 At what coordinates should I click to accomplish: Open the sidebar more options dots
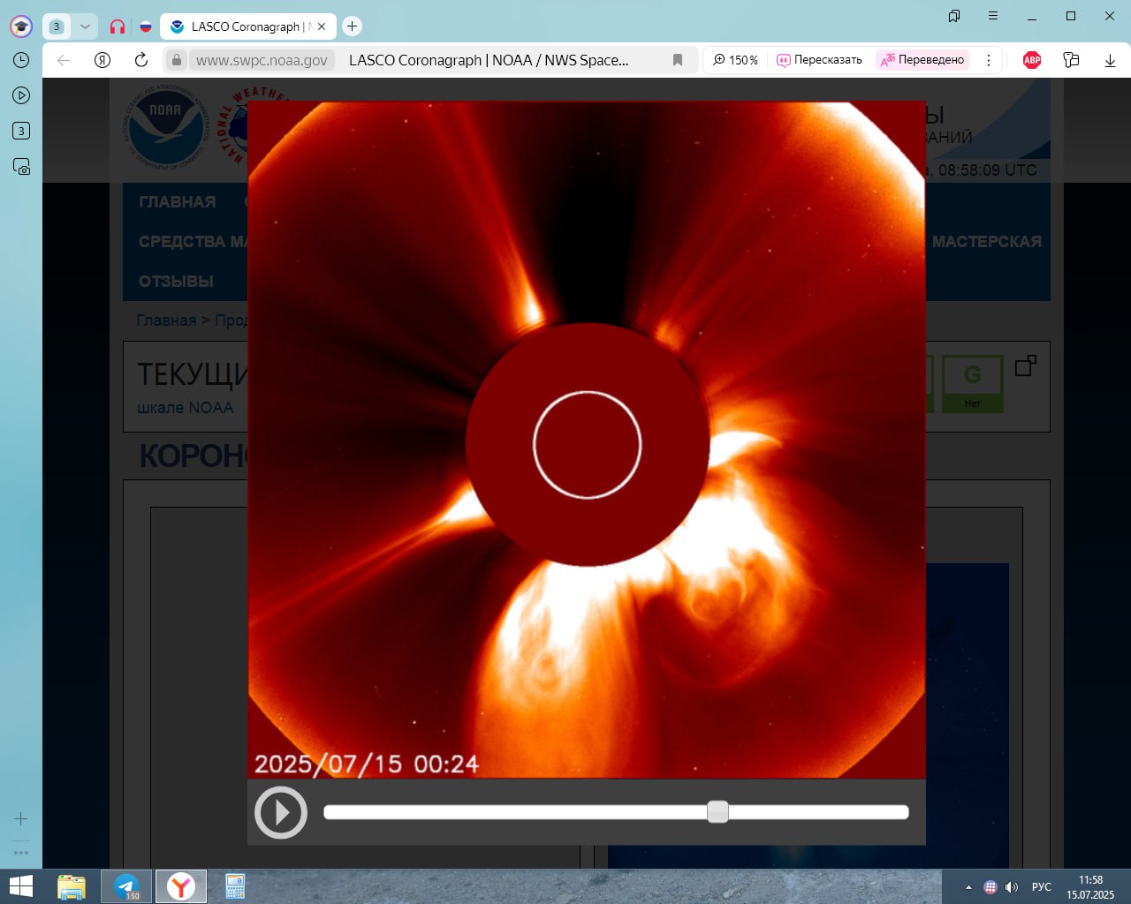pos(21,853)
